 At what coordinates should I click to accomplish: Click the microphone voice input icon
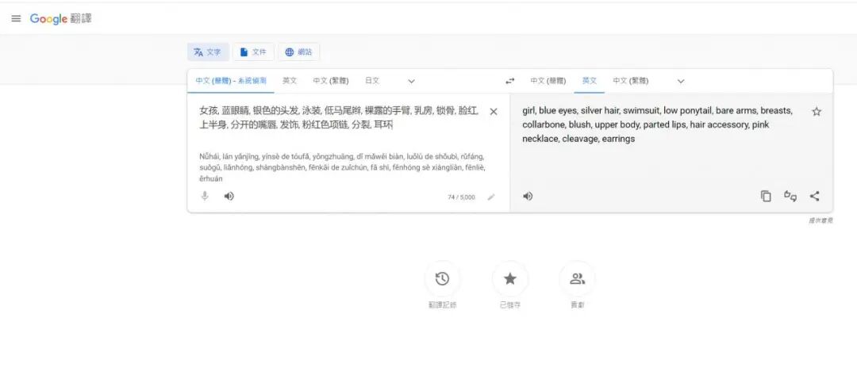coord(205,196)
